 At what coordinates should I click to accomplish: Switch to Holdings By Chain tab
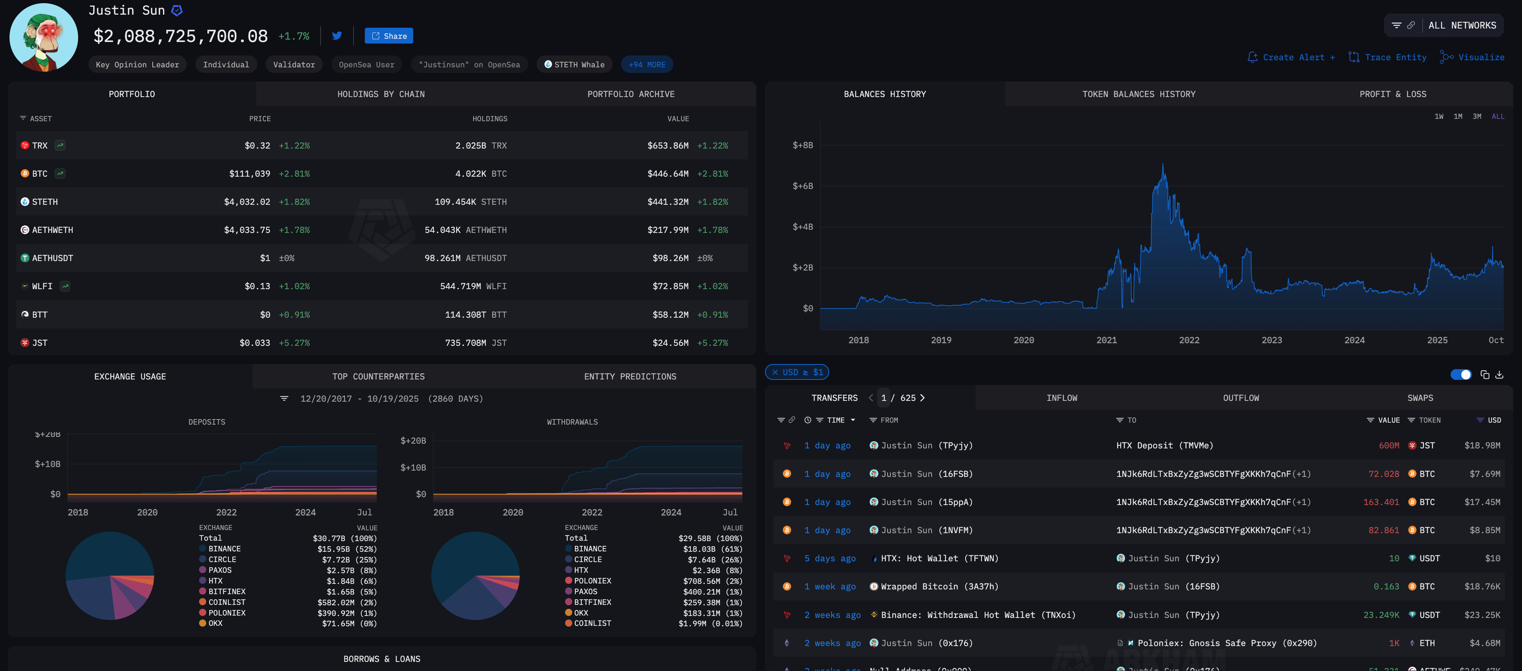381,94
